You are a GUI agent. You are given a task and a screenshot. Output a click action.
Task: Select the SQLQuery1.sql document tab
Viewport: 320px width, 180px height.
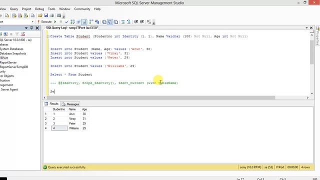[72, 28]
